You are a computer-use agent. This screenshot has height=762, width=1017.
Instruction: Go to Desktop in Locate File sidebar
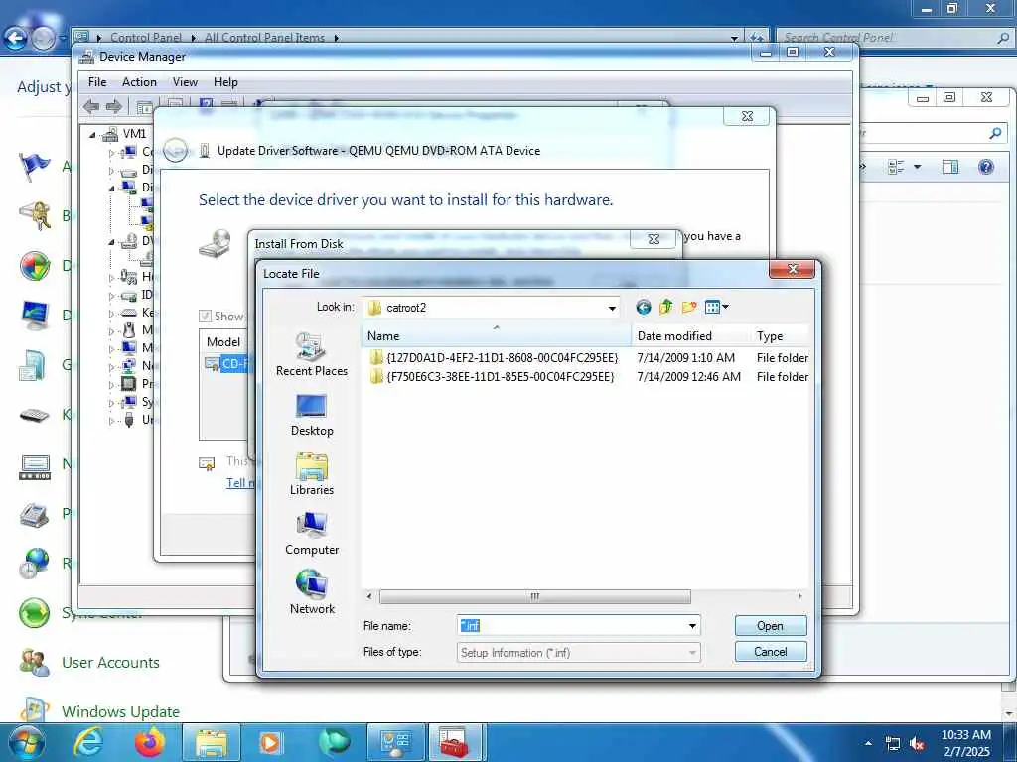[311, 415]
